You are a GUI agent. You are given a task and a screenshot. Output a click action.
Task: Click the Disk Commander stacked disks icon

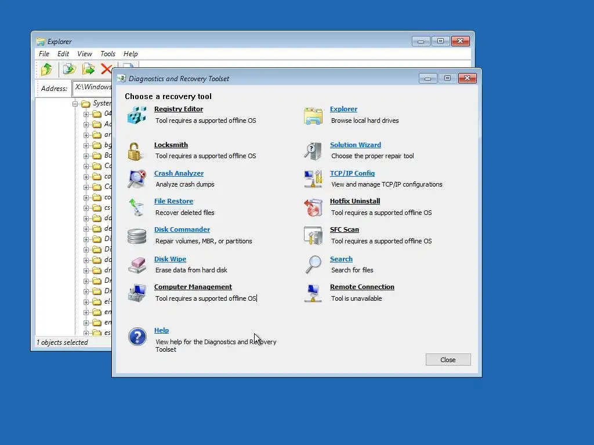137,236
